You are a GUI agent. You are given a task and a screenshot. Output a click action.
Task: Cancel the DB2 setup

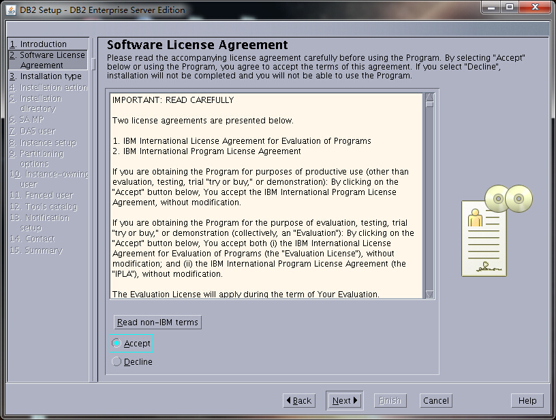[x=436, y=400]
